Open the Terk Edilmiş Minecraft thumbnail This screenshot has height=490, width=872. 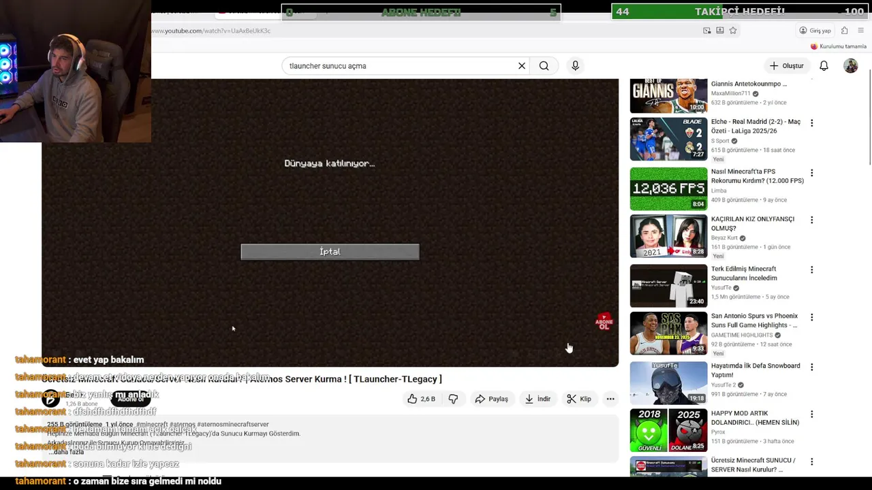point(668,286)
